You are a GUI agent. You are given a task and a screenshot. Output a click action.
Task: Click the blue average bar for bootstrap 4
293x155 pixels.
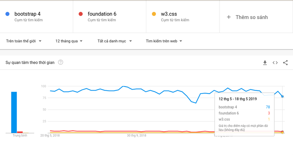(x=14, y=112)
